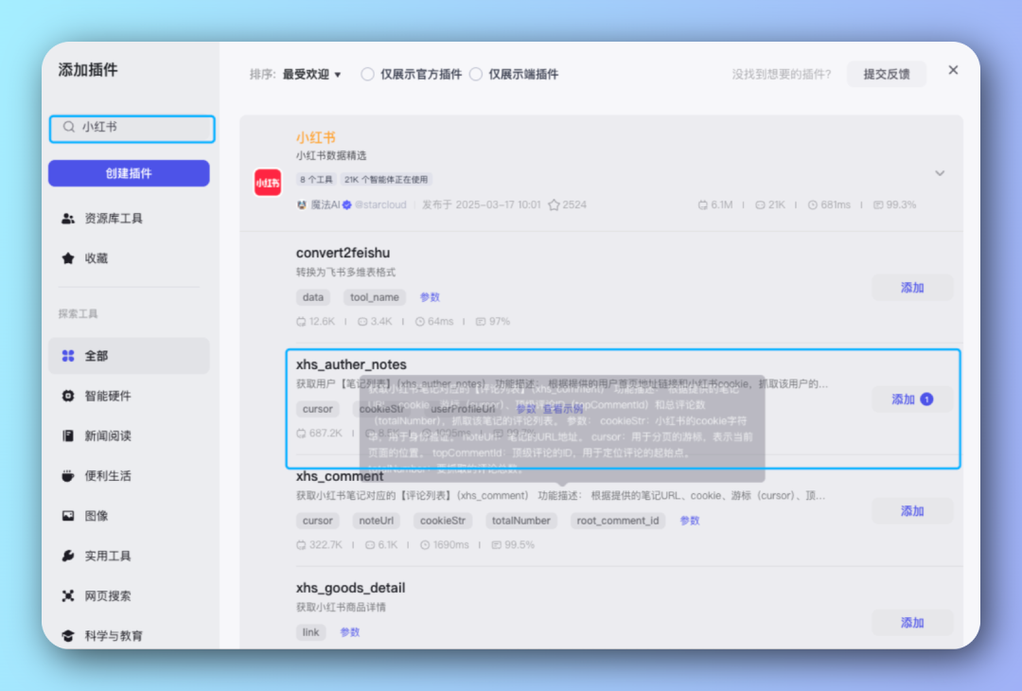Open the 最受欢迎 sort dropdown
The image size is (1022, 691).
pos(311,75)
